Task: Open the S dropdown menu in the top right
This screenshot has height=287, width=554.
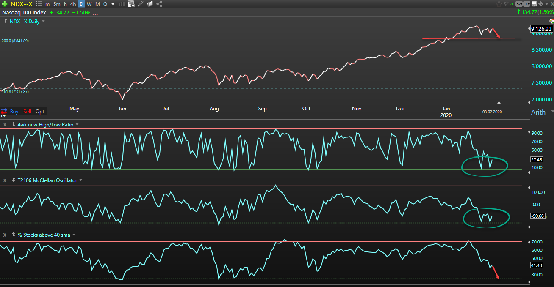Action: [x=519, y=4]
